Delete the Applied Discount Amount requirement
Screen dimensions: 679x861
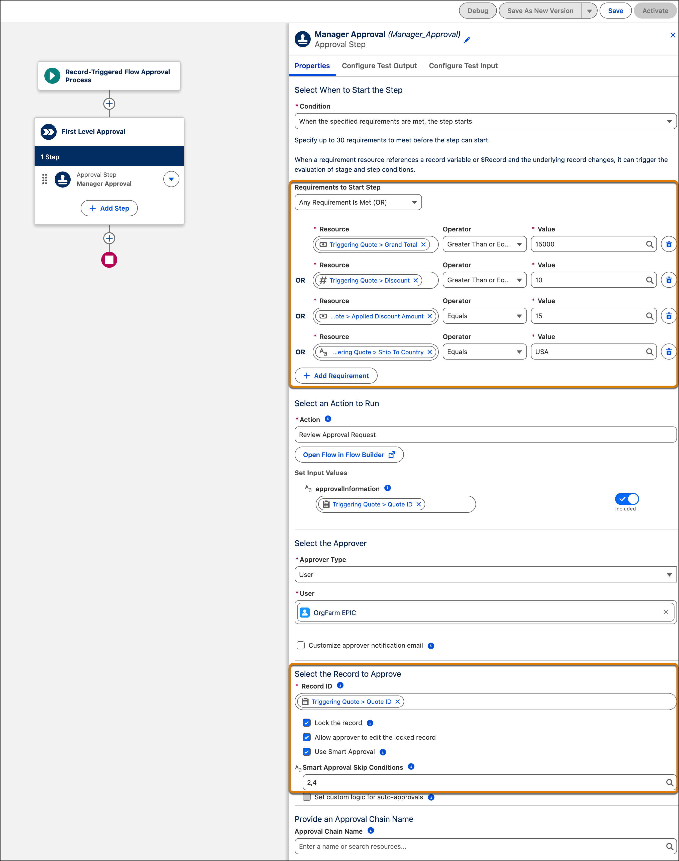669,316
